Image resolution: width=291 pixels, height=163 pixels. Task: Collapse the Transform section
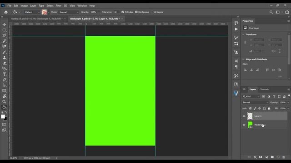(243, 34)
